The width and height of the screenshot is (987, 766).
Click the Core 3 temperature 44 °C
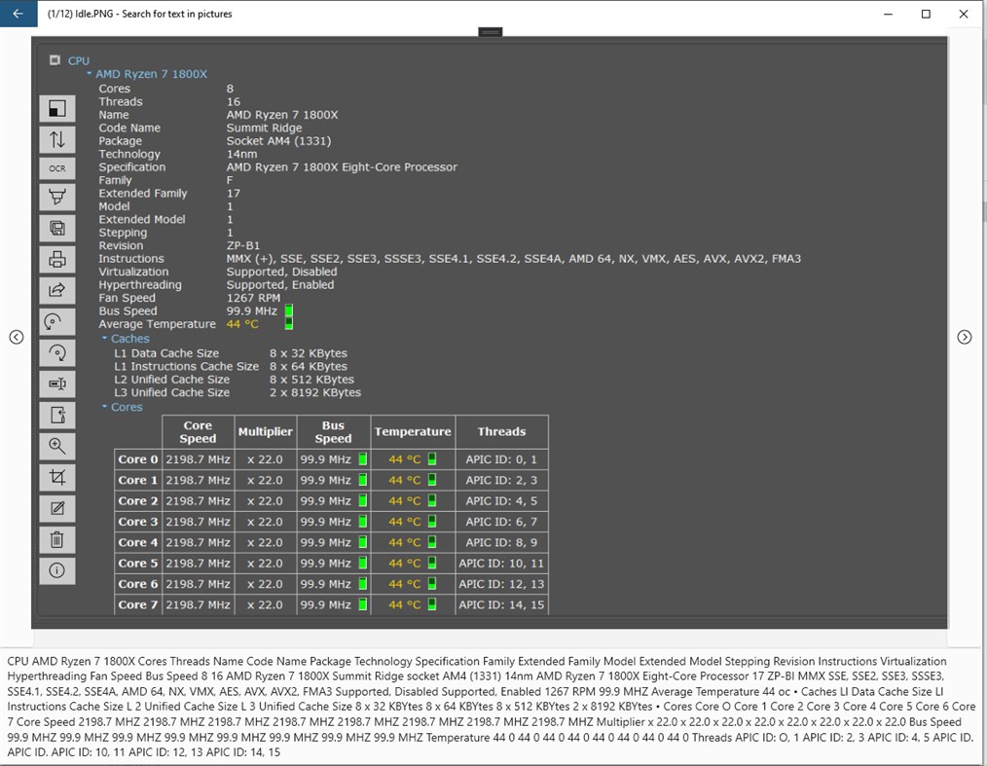coord(405,522)
